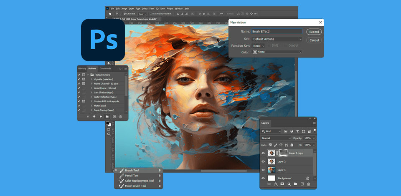Image resolution: width=401 pixels, height=196 pixels.
Task: Choose Pencil Tool from flyout menu
Action: click(138, 176)
